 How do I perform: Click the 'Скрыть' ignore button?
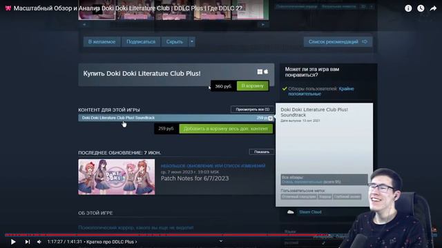175,41
